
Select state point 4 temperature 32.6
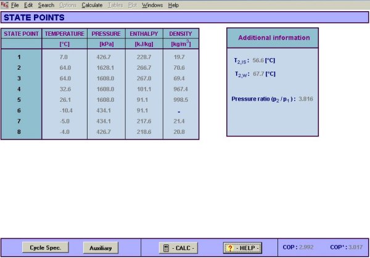(65, 89)
